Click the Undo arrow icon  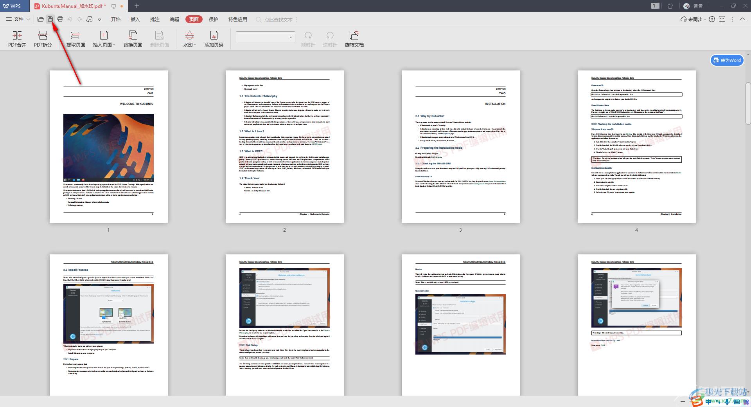click(x=70, y=19)
